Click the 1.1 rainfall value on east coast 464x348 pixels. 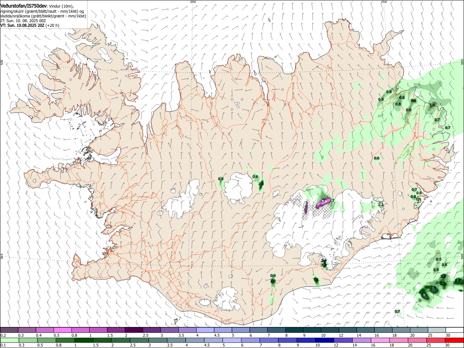click(418, 200)
